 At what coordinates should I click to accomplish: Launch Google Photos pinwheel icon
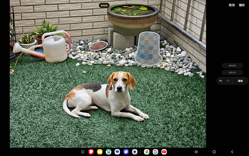coord(147,152)
